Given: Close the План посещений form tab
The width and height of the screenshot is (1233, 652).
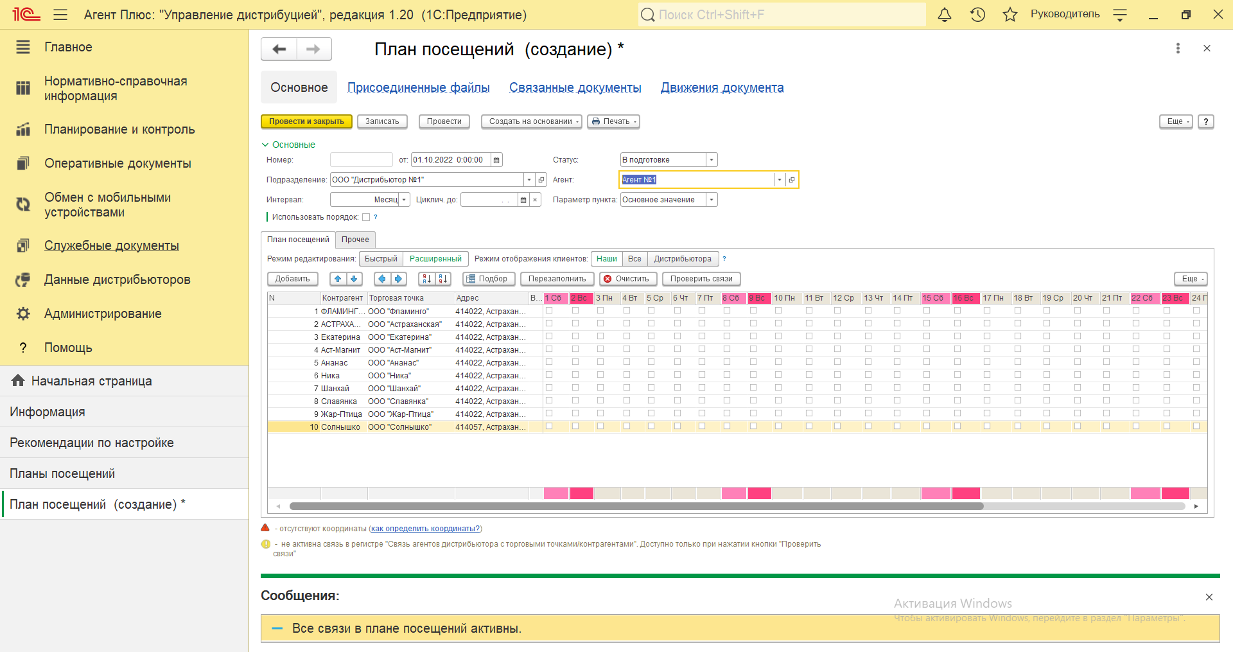Looking at the screenshot, I should [x=1207, y=48].
